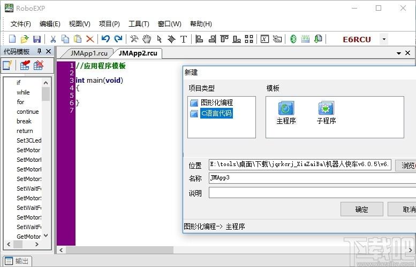Click the editor horizontal scrollbar thumb
Image resolution: width=416 pixels, height=267 pixels.
tap(119, 250)
